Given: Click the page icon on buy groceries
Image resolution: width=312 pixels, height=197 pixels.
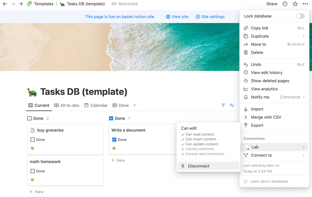Looking at the screenshot, I should (x=33, y=130).
